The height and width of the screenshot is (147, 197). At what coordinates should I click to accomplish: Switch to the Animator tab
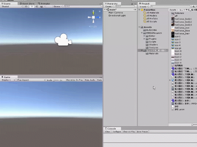44,4
